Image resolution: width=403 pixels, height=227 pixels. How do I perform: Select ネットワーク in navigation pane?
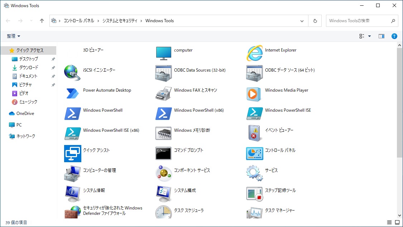[26, 136]
